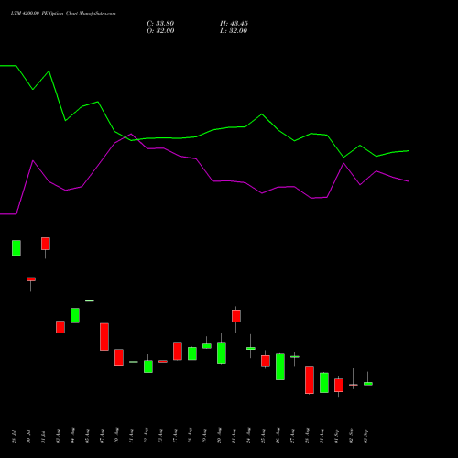
Task: Click the small red candle for 30 Jul
Action: pos(31,279)
